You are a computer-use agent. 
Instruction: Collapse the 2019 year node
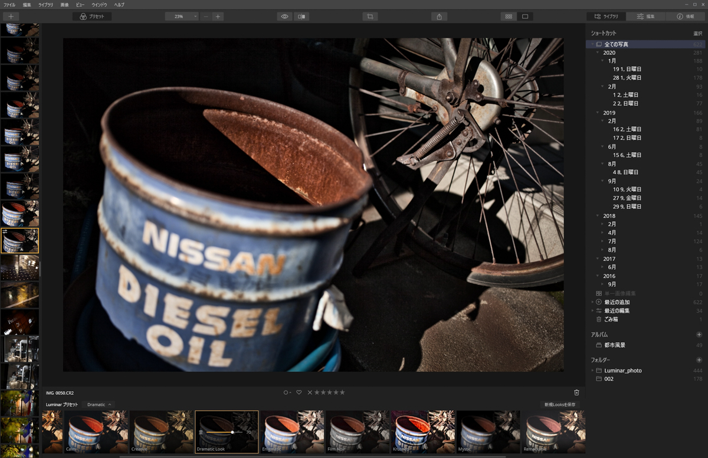pyautogui.click(x=598, y=113)
